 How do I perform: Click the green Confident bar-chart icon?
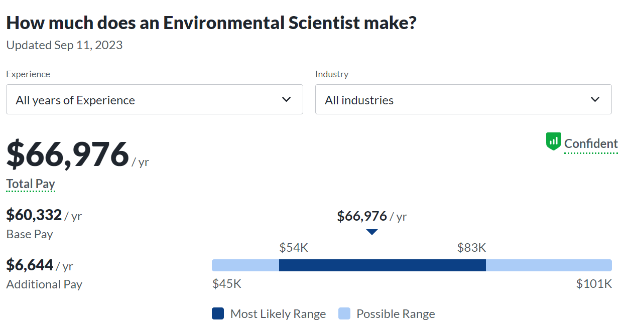tap(553, 141)
